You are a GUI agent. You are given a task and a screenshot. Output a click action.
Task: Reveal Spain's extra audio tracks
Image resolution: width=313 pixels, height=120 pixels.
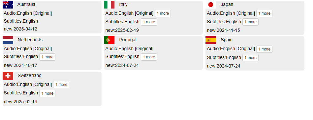tap(264, 49)
